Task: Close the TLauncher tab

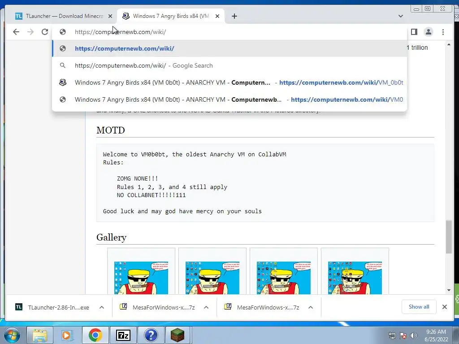Action: (x=110, y=16)
